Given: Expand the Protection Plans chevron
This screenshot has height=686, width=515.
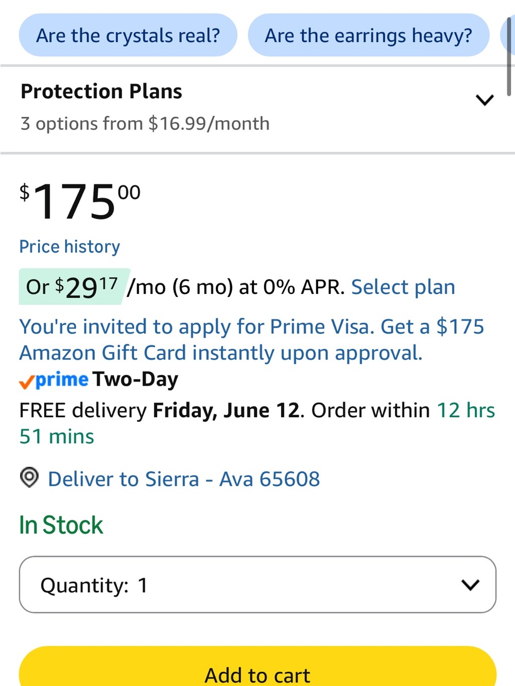Looking at the screenshot, I should (x=485, y=99).
